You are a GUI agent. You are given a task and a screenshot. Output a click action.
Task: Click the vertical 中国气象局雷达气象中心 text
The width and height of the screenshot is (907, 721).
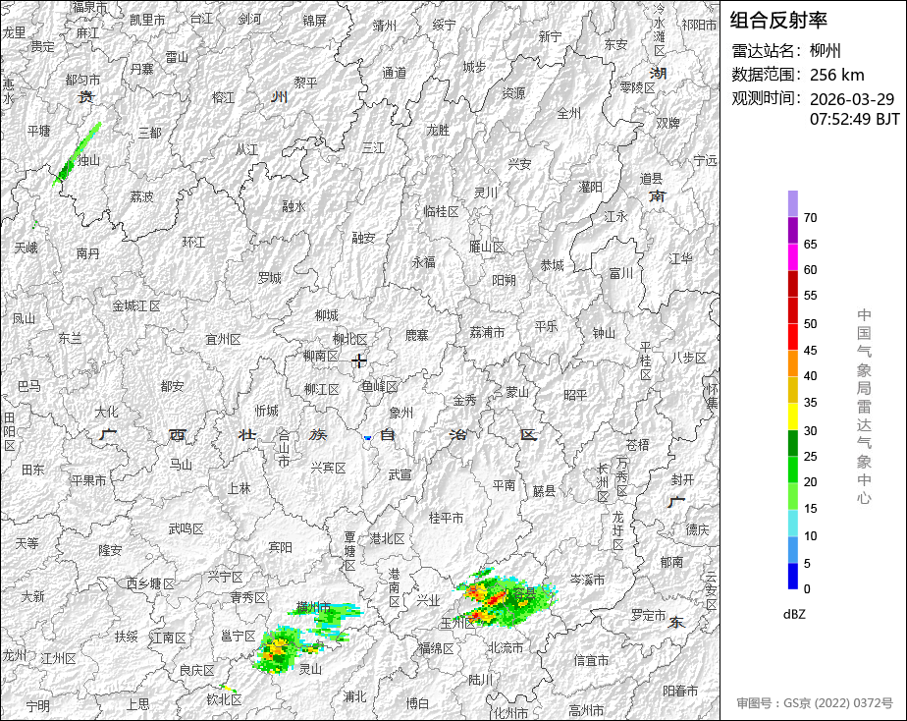click(x=864, y=407)
